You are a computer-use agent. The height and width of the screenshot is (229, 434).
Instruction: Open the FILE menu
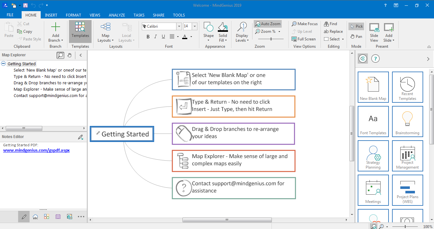pyautogui.click(x=10, y=15)
